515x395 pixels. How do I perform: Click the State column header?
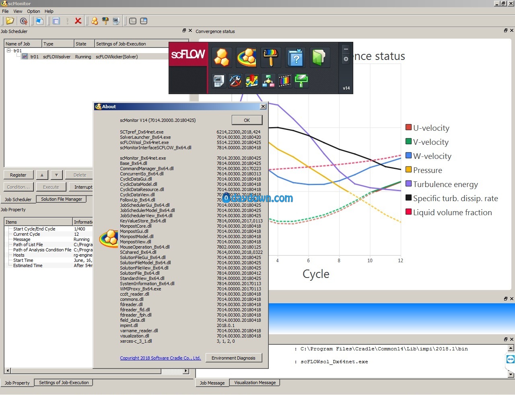click(84, 44)
